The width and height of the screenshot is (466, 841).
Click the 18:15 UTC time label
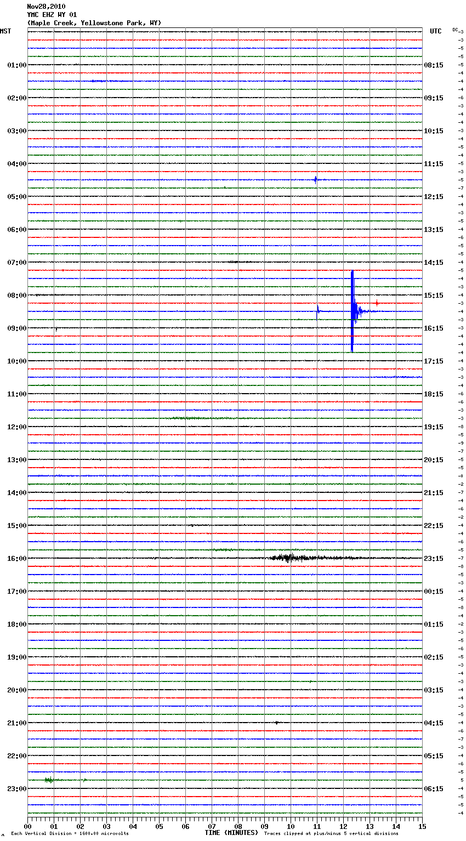tap(434, 394)
